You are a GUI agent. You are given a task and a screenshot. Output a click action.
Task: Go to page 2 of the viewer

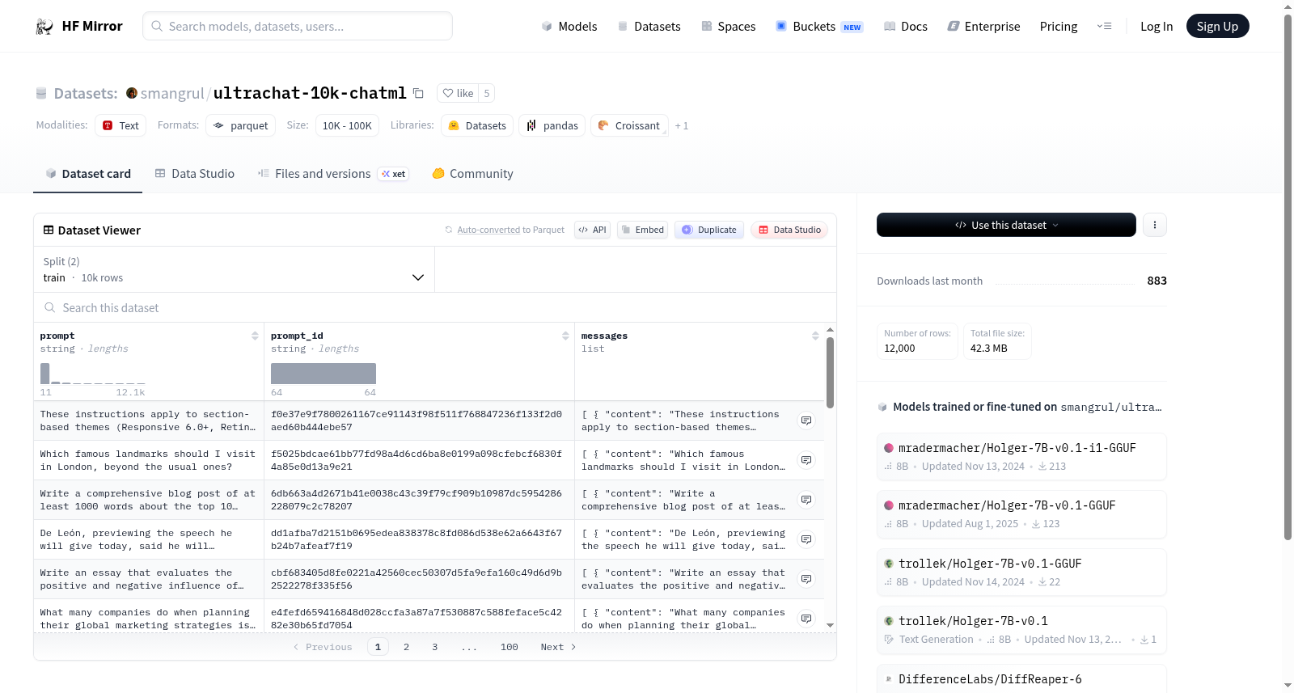(406, 647)
